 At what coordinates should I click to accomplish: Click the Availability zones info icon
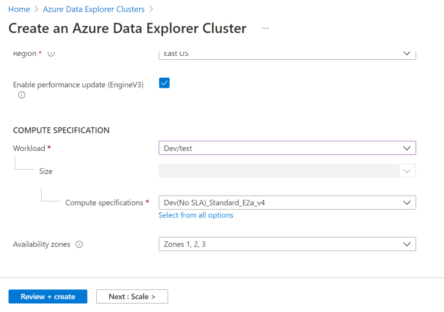(79, 244)
